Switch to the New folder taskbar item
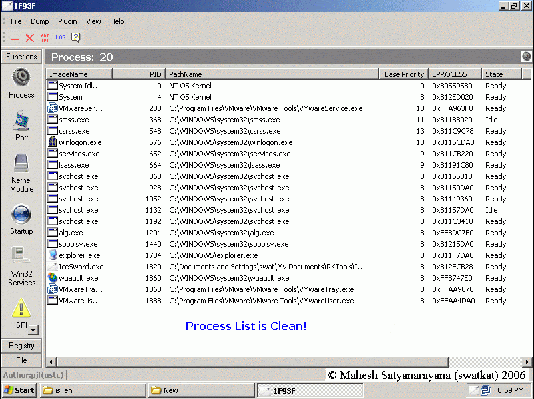This screenshot has height=399, width=534. pos(201,390)
